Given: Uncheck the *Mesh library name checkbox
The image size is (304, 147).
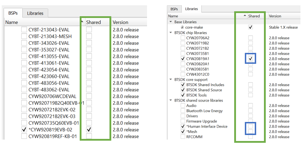Looking at the screenshot, I should click(x=182, y=131).
